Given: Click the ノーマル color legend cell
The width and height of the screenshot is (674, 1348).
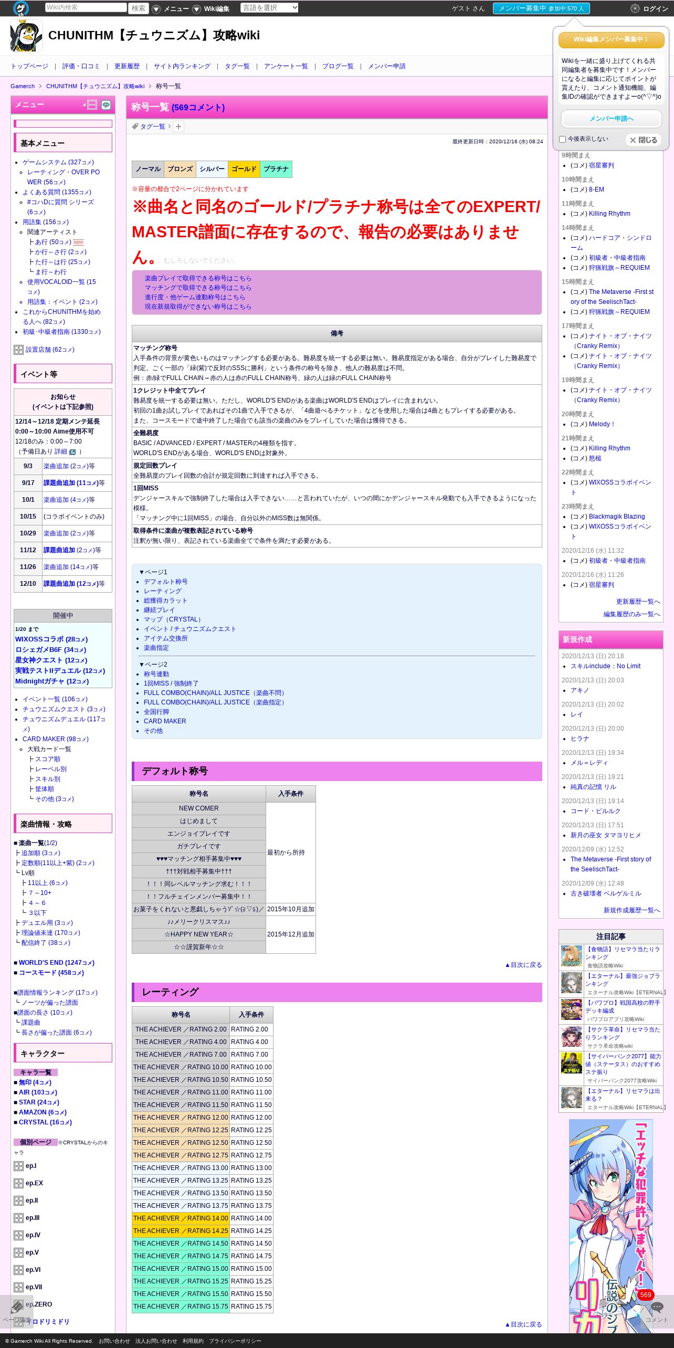Looking at the screenshot, I should tap(148, 169).
